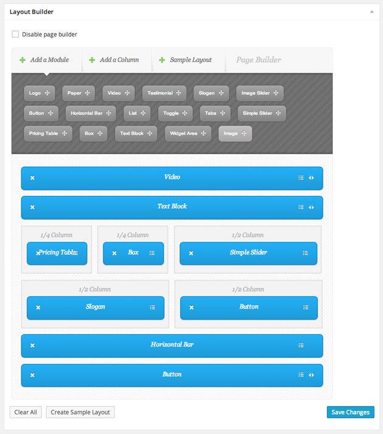Open settings list icon on Video module
This screenshot has width=383, height=434.
click(301, 178)
